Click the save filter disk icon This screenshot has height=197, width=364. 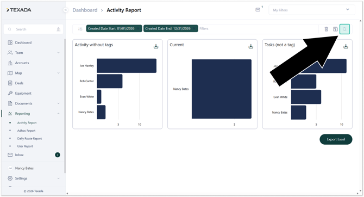pyautogui.click(x=335, y=29)
